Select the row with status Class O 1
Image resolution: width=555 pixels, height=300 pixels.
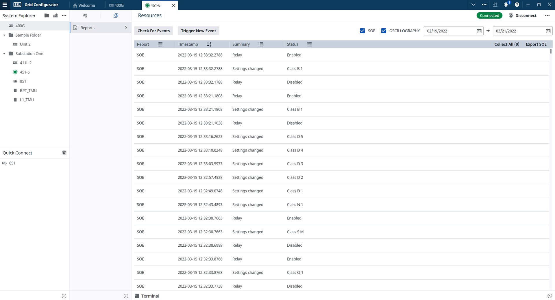pyautogui.click(x=341, y=273)
